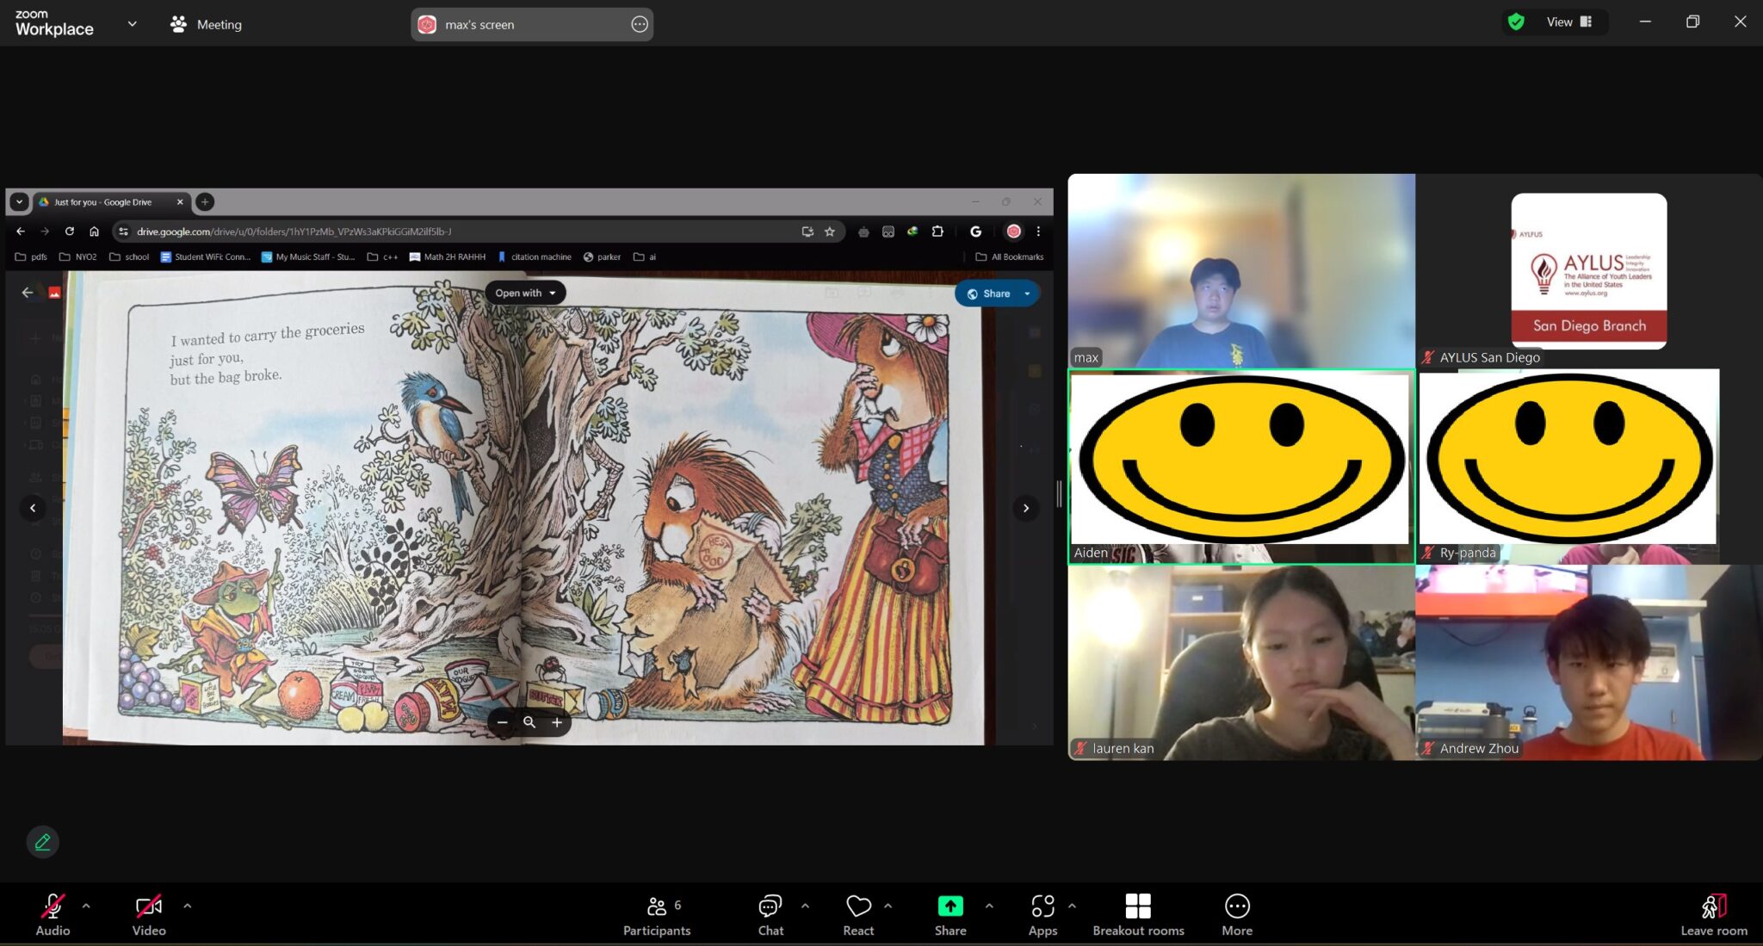Expand video options caret
Screen dimensions: 1763x946
pos(188,906)
